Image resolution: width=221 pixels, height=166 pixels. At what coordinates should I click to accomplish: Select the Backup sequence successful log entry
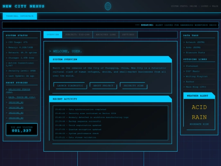(x=78, y=121)
